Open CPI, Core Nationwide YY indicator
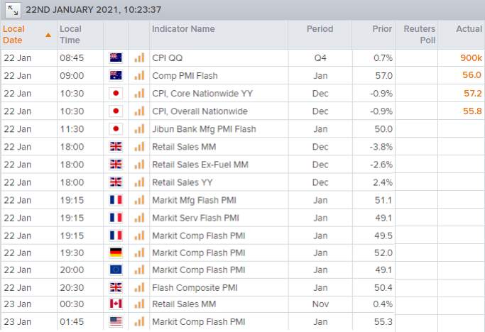Image resolution: width=485 pixels, height=332 pixels. (202, 94)
